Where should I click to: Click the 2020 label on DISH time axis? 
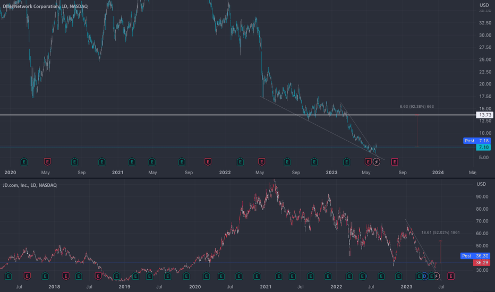pos(10,173)
